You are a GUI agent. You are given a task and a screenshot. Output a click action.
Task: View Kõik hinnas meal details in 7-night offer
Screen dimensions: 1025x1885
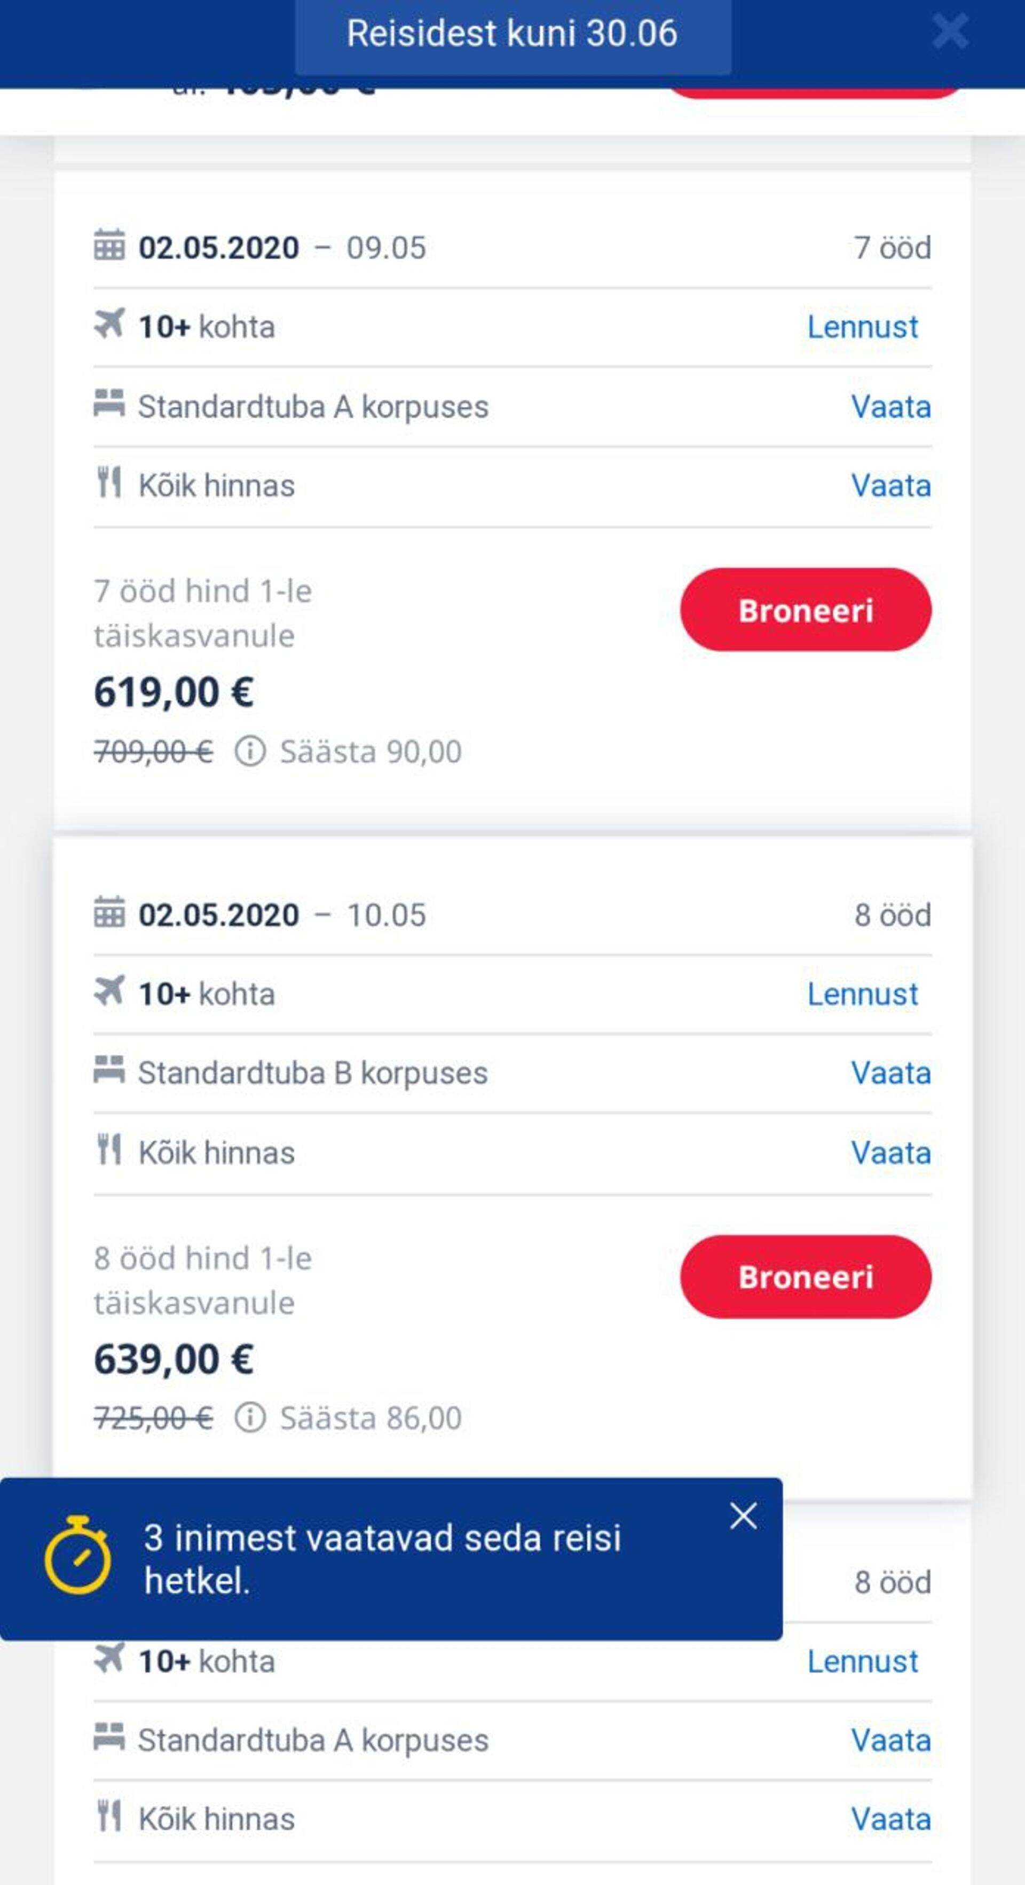(x=890, y=486)
